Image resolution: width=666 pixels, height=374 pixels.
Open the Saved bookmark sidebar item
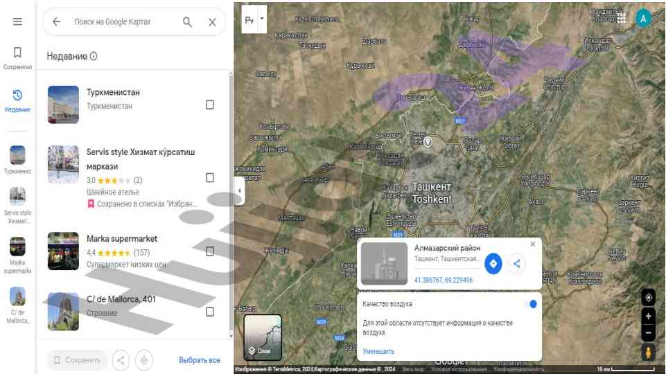pyautogui.click(x=17, y=57)
